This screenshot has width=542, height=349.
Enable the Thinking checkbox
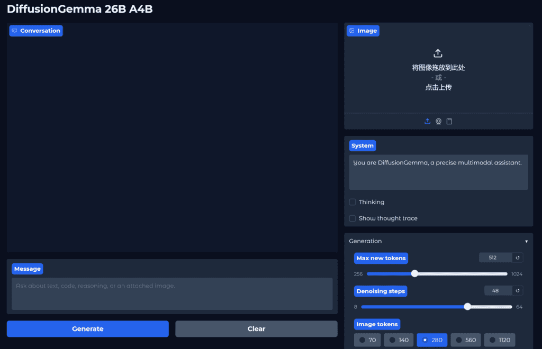pyautogui.click(x=352, y=202)
